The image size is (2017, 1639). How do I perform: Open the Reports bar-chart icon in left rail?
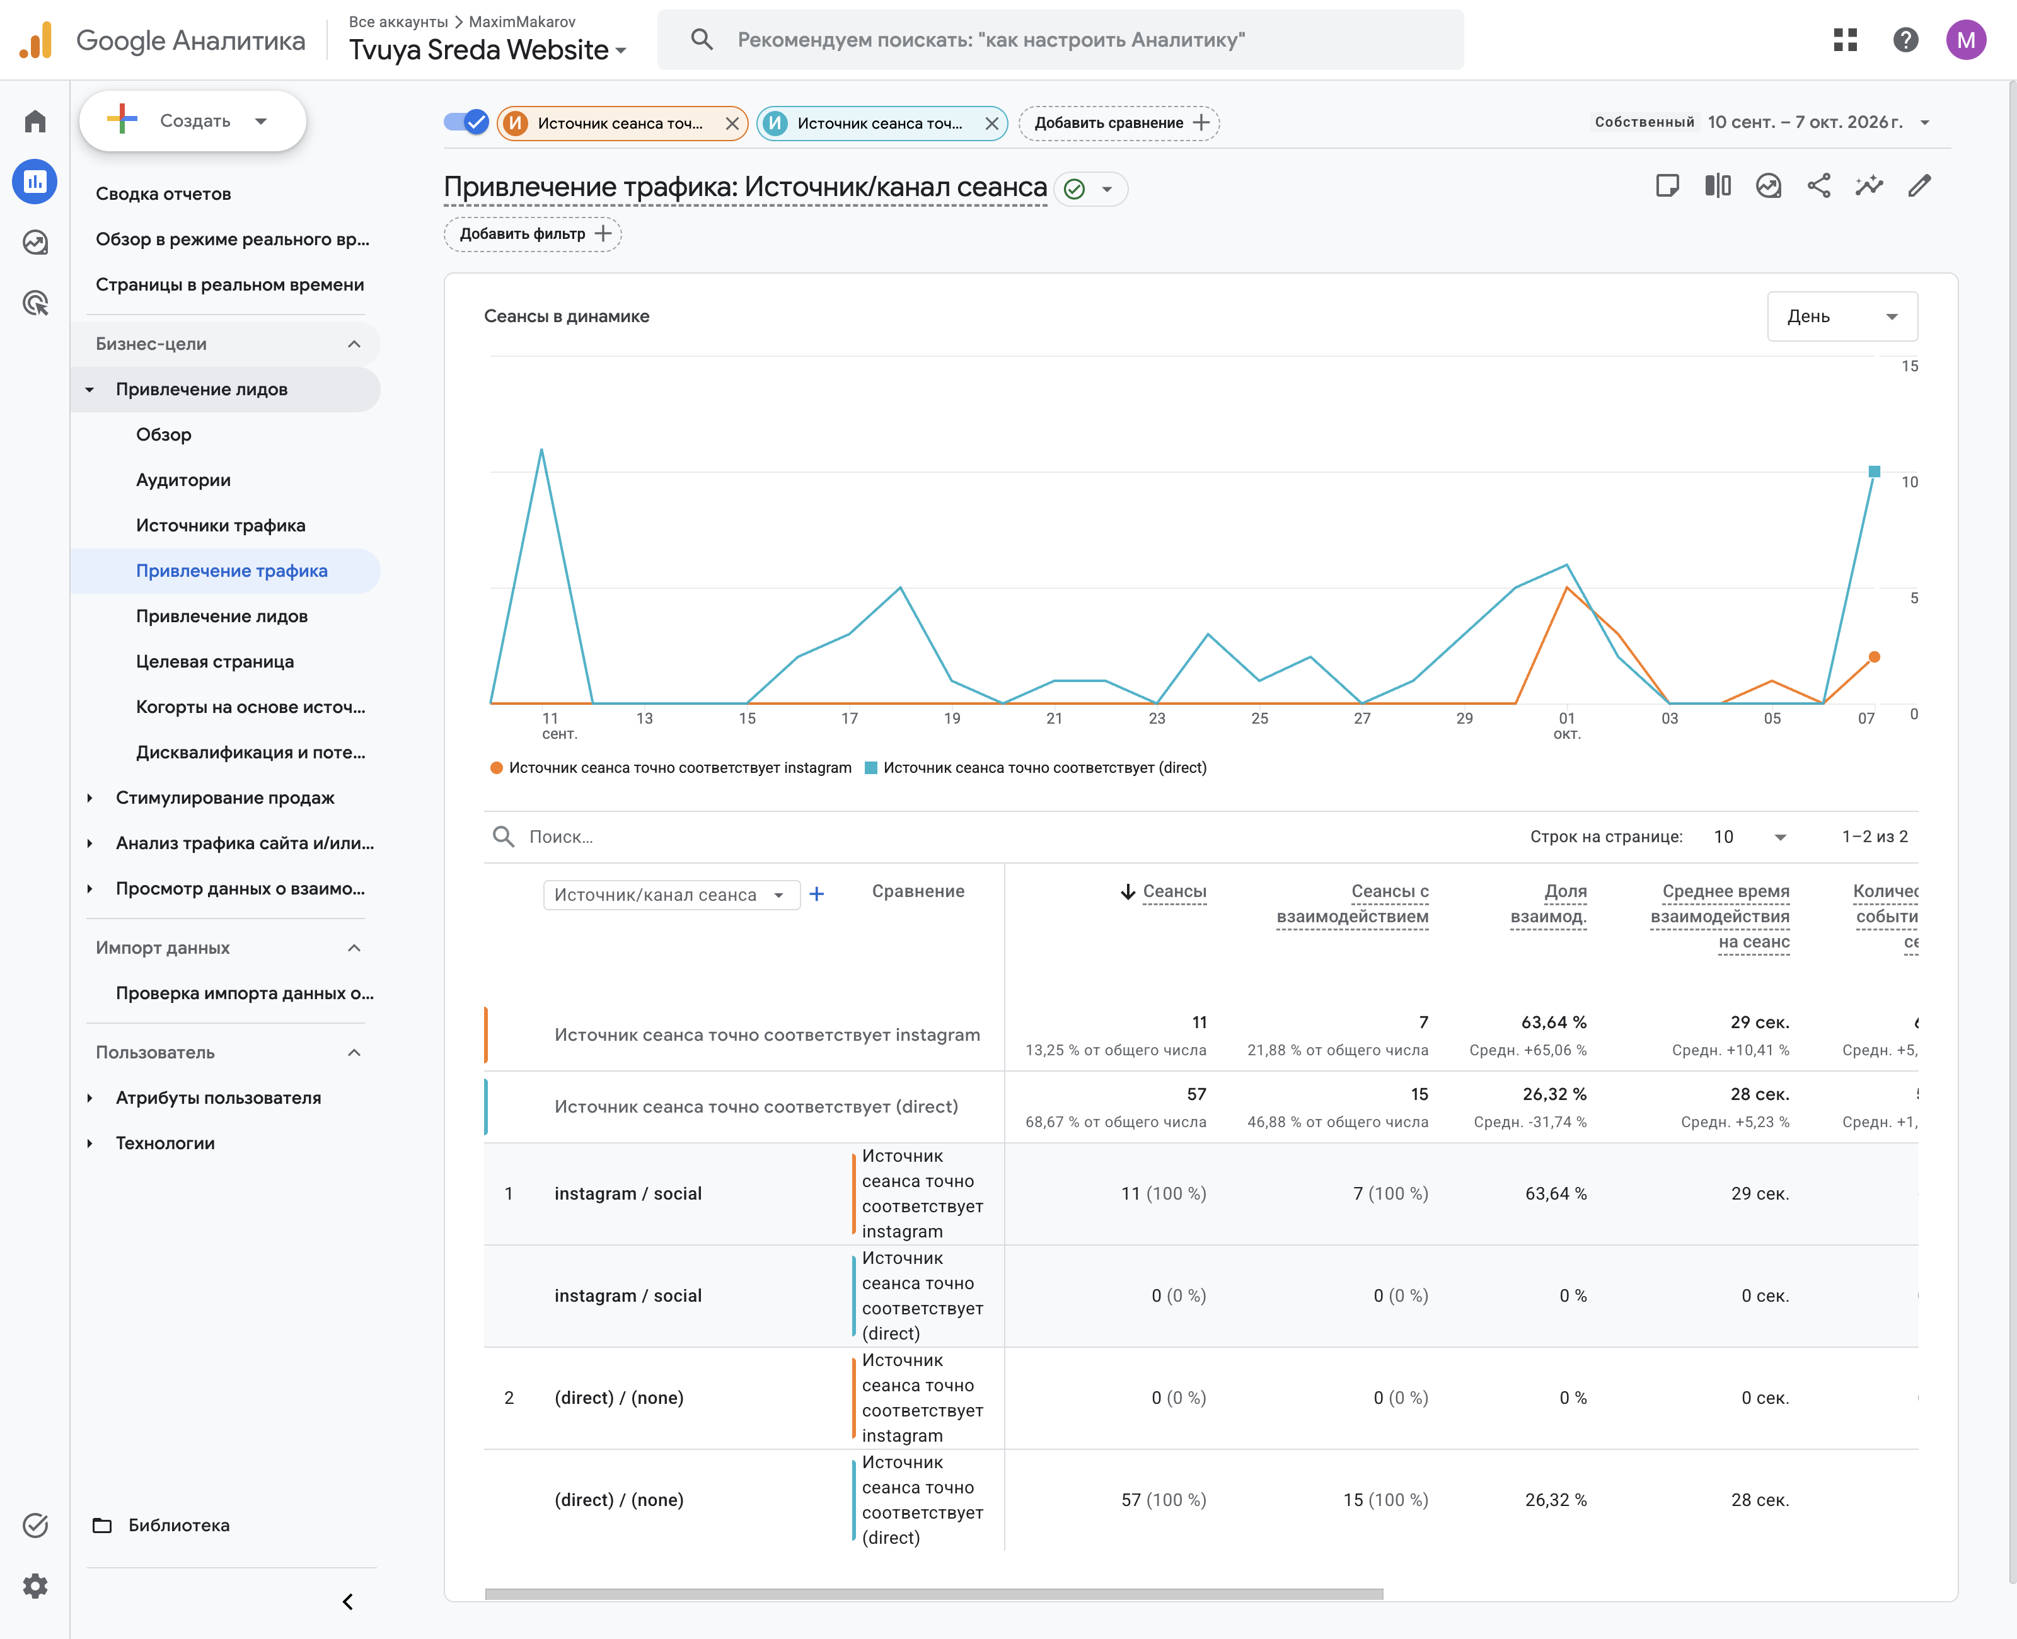point(35,182)
